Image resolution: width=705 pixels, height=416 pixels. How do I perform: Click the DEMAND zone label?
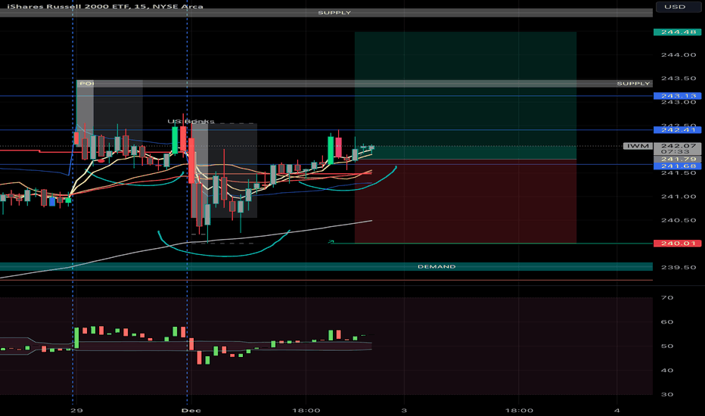point(436,267)
